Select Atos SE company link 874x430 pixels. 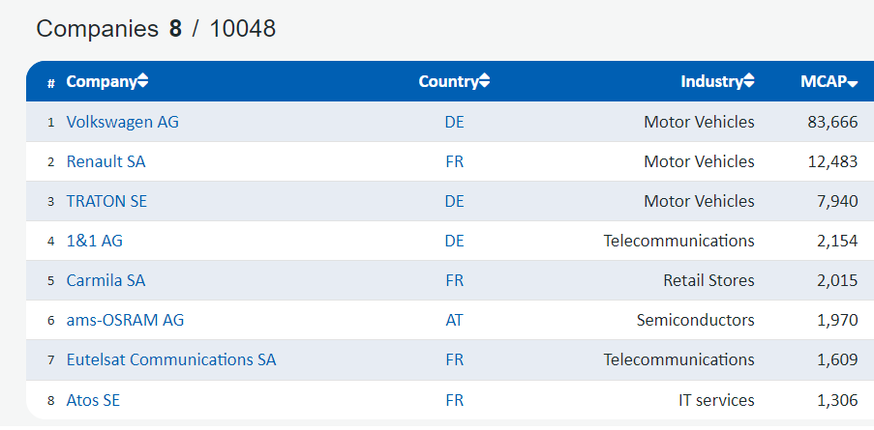click(93, 400)
